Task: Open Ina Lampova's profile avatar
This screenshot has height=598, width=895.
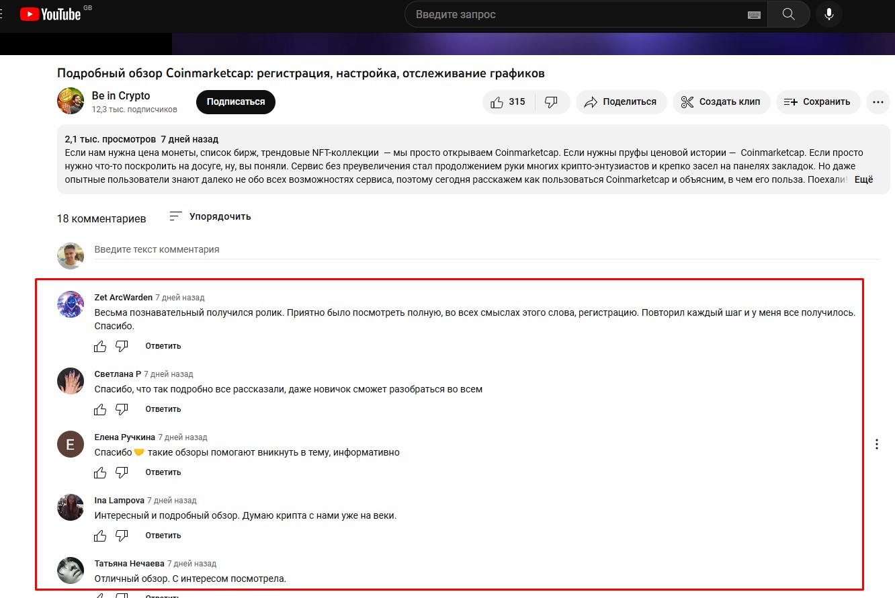Action: point(71,507)
